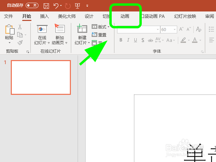This screenshot has width=216, height=162.
Task: Open 剪贴板 dialog launcher
Action: [x=28, y=52]
